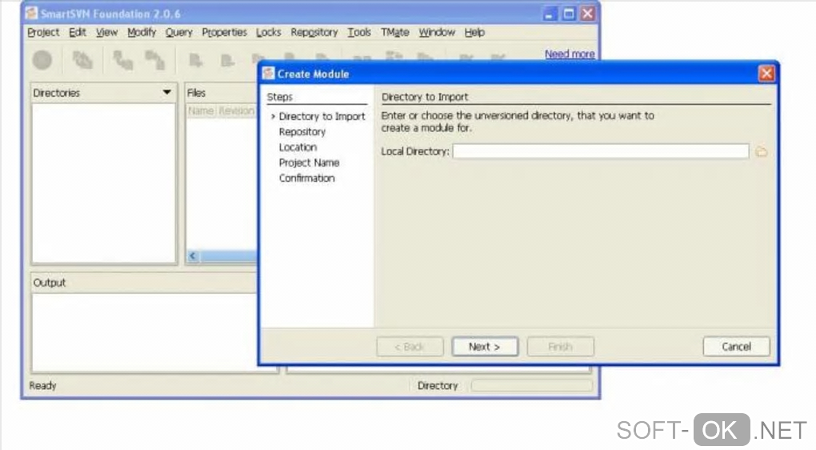Open the Project menu

pos(43,32)
